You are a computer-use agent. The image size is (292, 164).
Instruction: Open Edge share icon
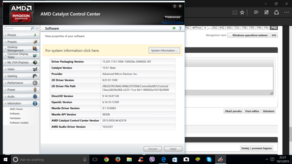pyautogui.click(x=276, y=12)
